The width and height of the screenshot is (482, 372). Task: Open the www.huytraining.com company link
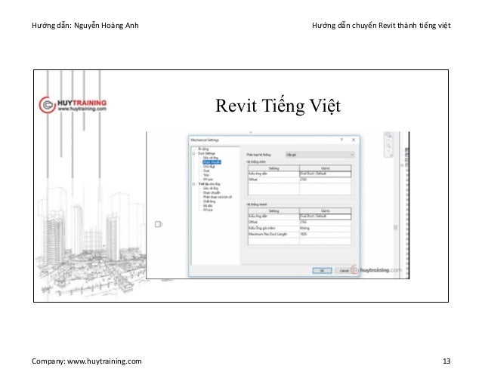pyautogui.click(x=104, y=361)
